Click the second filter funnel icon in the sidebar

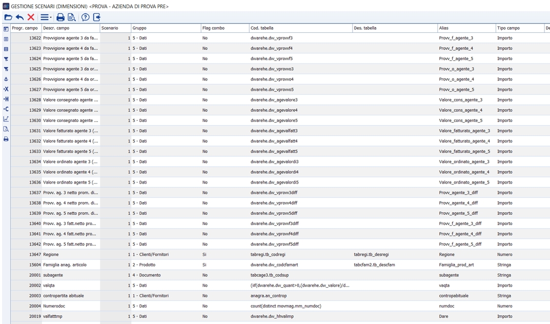[6, 69]
